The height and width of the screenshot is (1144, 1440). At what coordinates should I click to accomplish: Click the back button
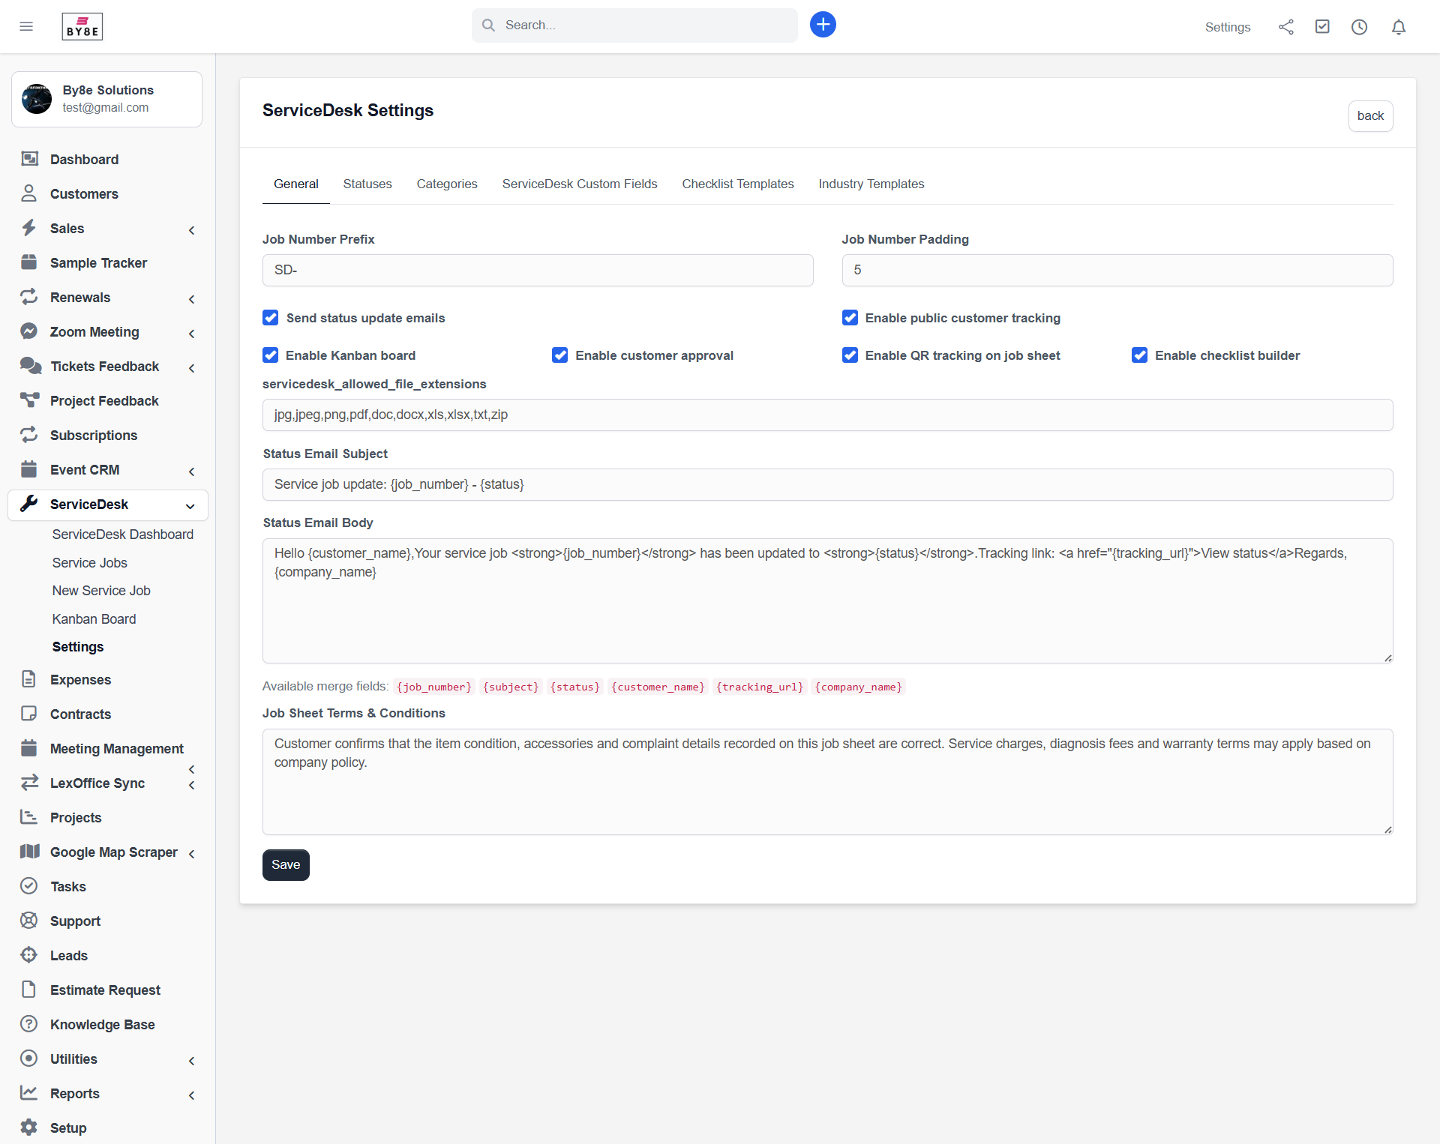click(x=1370, y=115)
